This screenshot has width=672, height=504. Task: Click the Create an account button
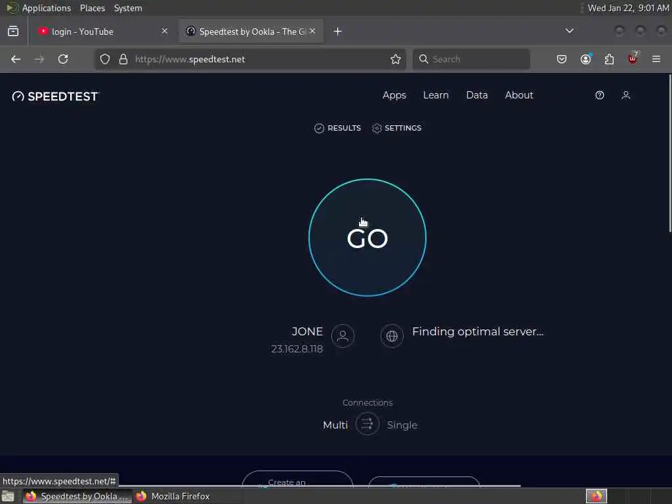[x=297, y=480]
